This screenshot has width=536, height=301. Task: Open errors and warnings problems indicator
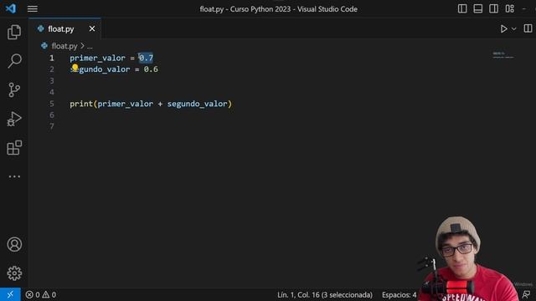(x=41, y=294)
